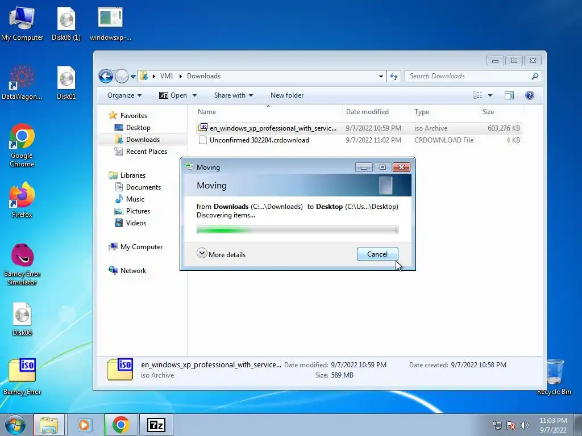Image resolution: width=582 pixels, height=436 pixels.
Task: Select the DataWagon desktop shortcut
Action: click(22, 82)
